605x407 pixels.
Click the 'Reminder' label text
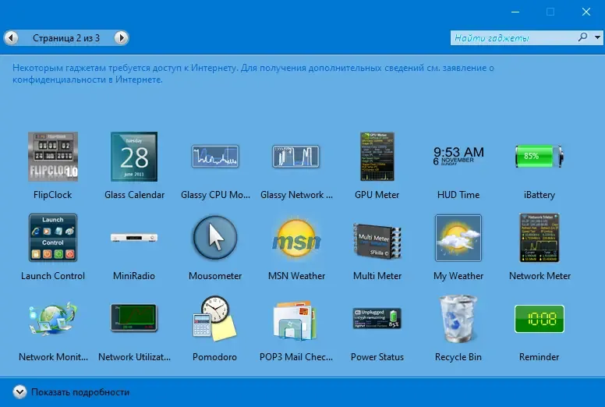point(539,357)
